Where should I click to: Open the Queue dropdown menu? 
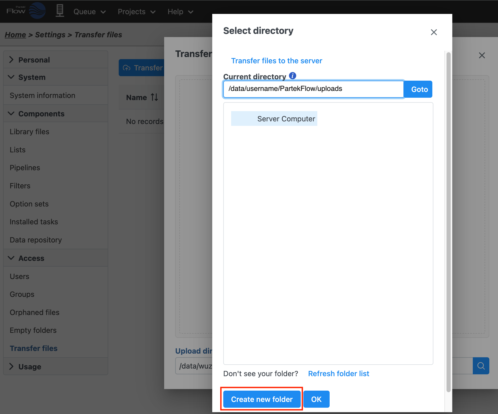89,12
